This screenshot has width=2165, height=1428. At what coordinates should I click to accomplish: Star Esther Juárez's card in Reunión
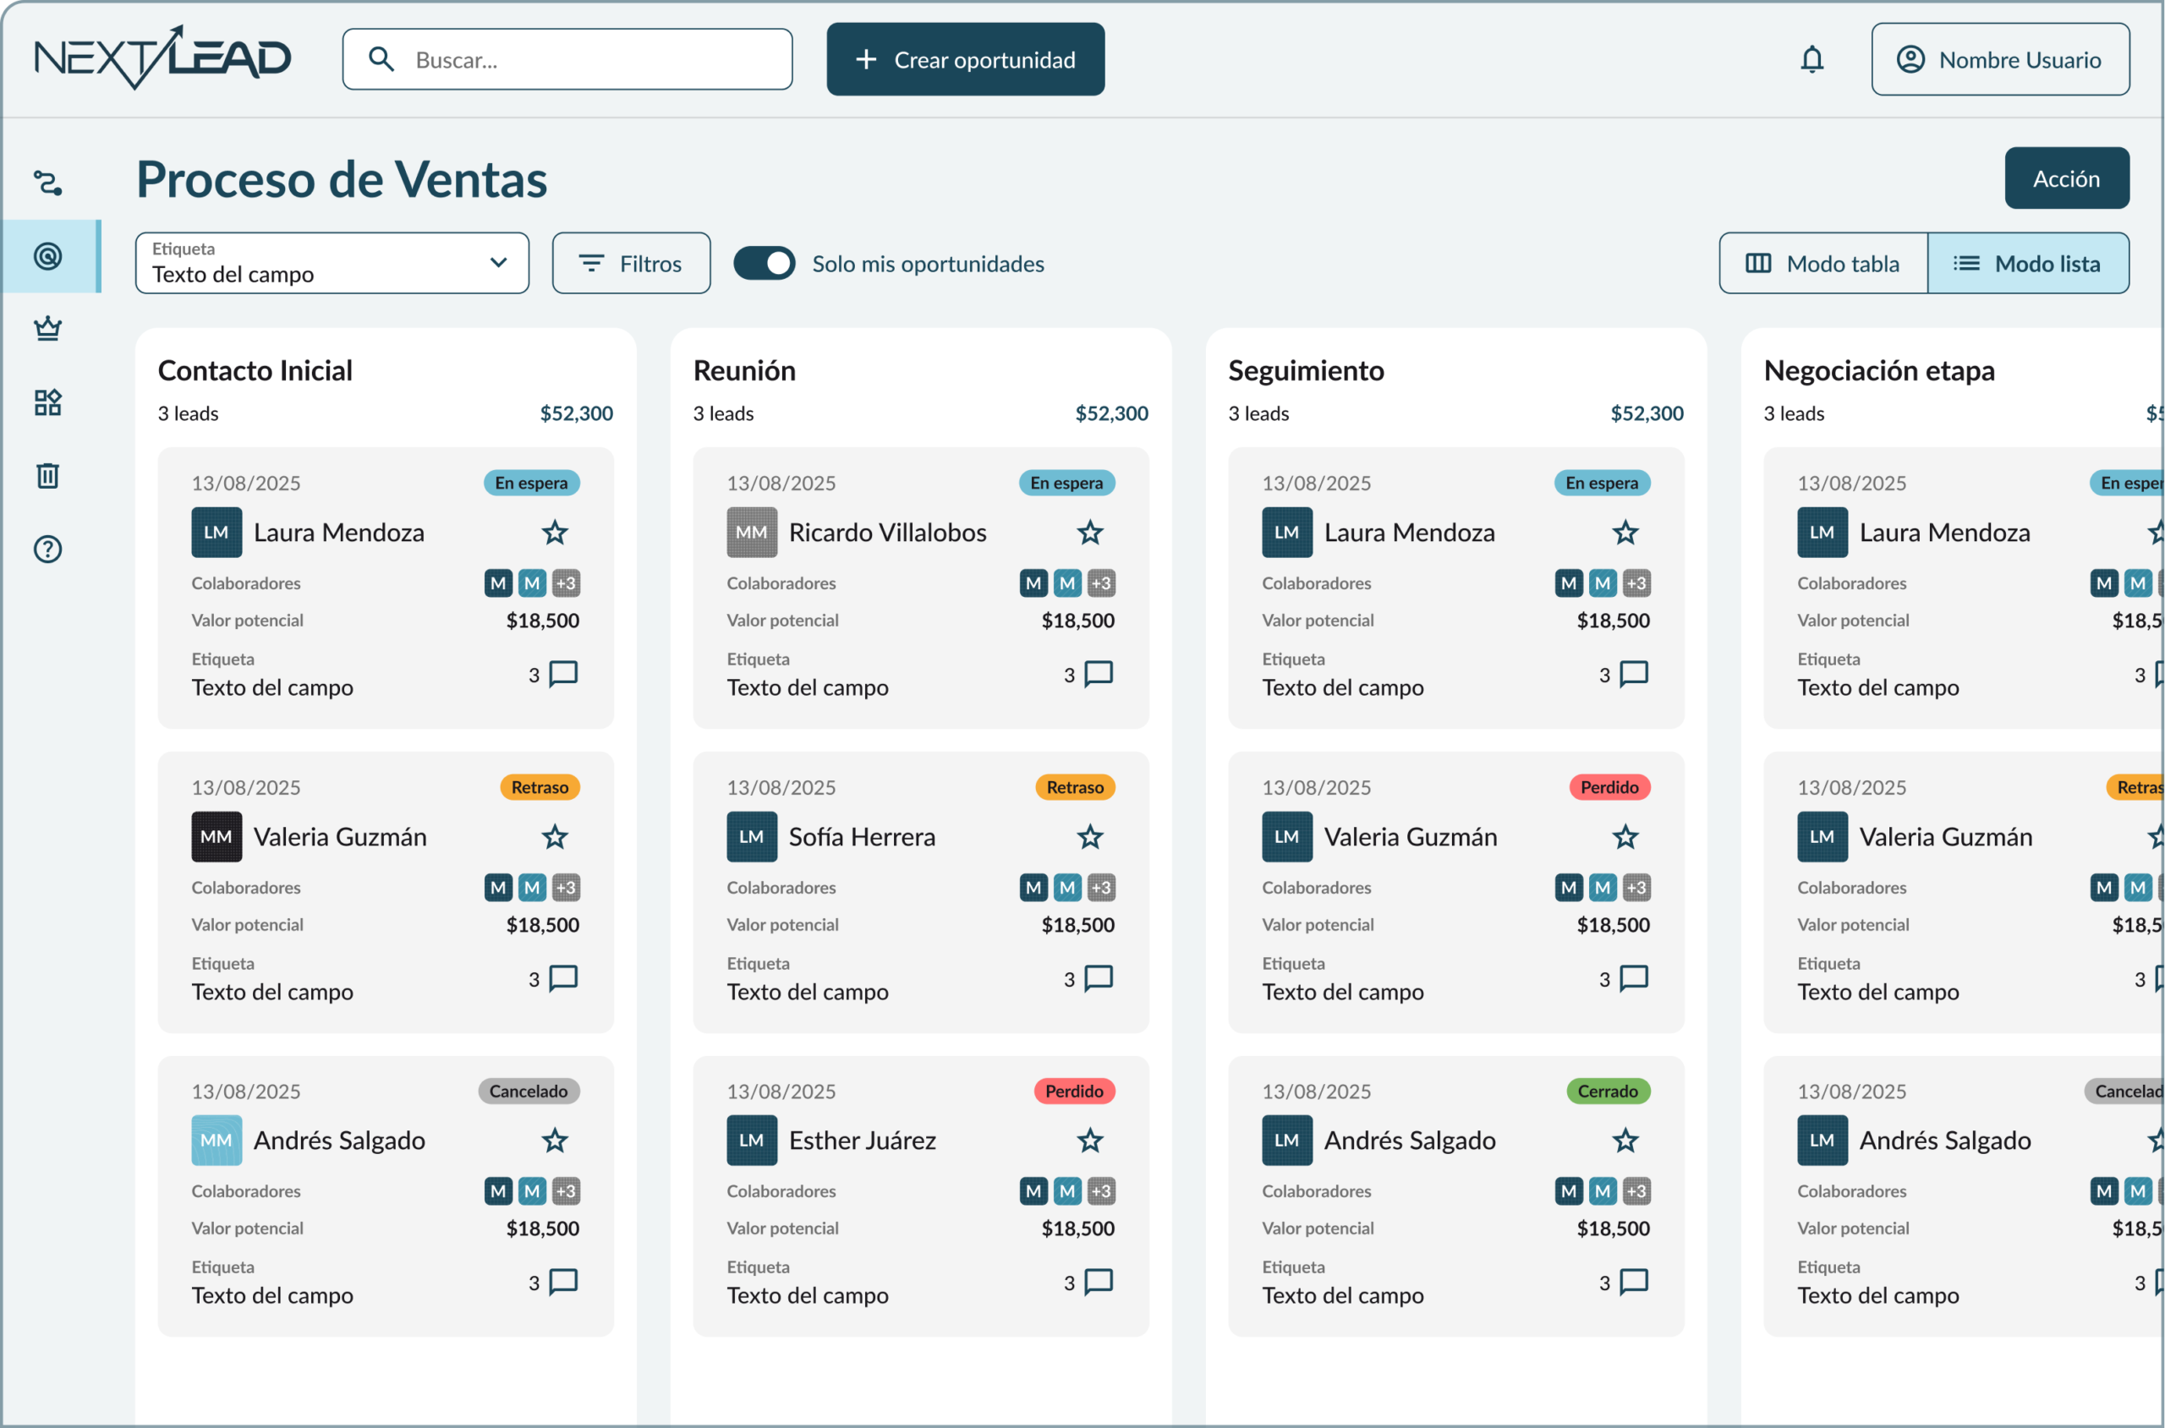[1090, 1141]
